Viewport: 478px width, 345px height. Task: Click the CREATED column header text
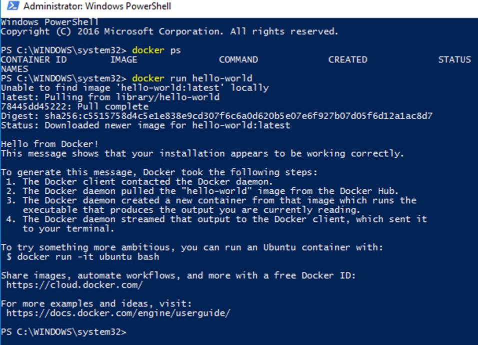coord(347,59)
